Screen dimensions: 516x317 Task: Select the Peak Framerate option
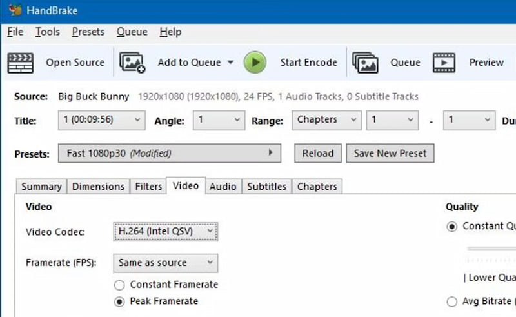tap(119, 302)
